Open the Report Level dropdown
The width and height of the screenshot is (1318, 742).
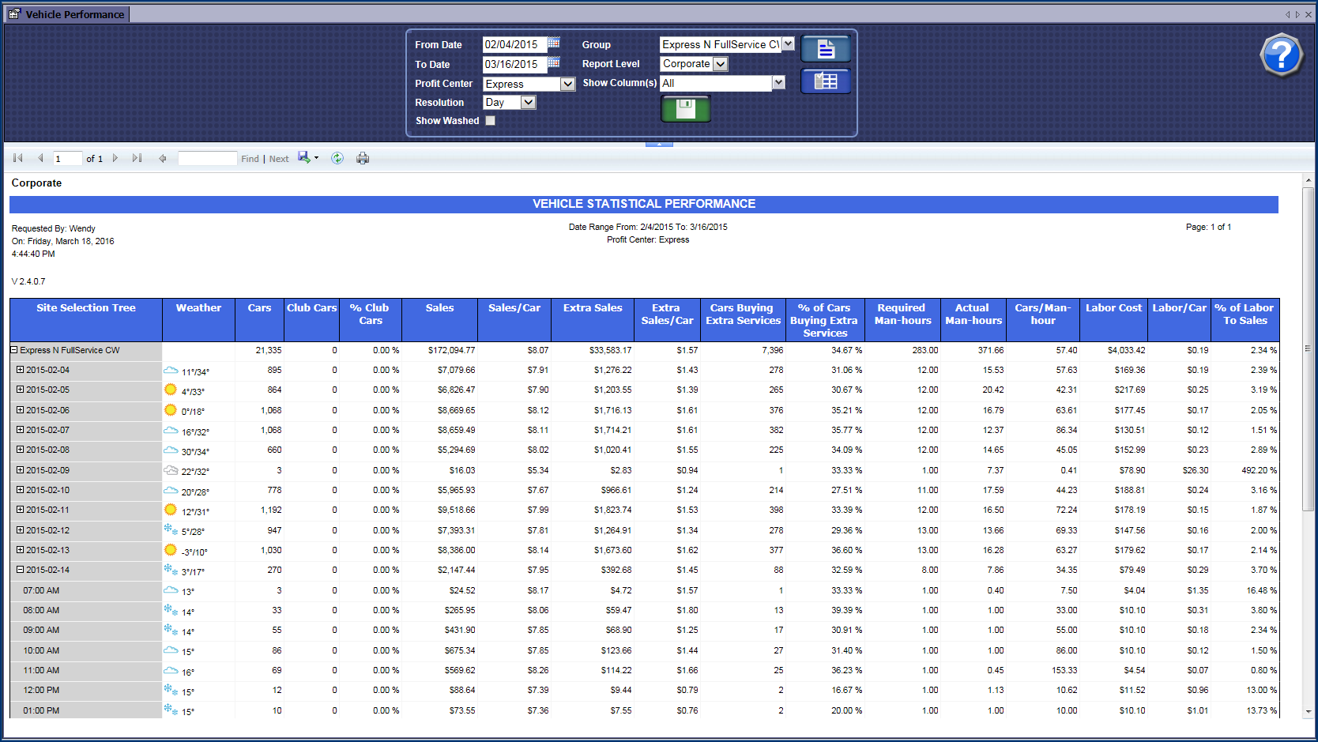tap(720, 64)
